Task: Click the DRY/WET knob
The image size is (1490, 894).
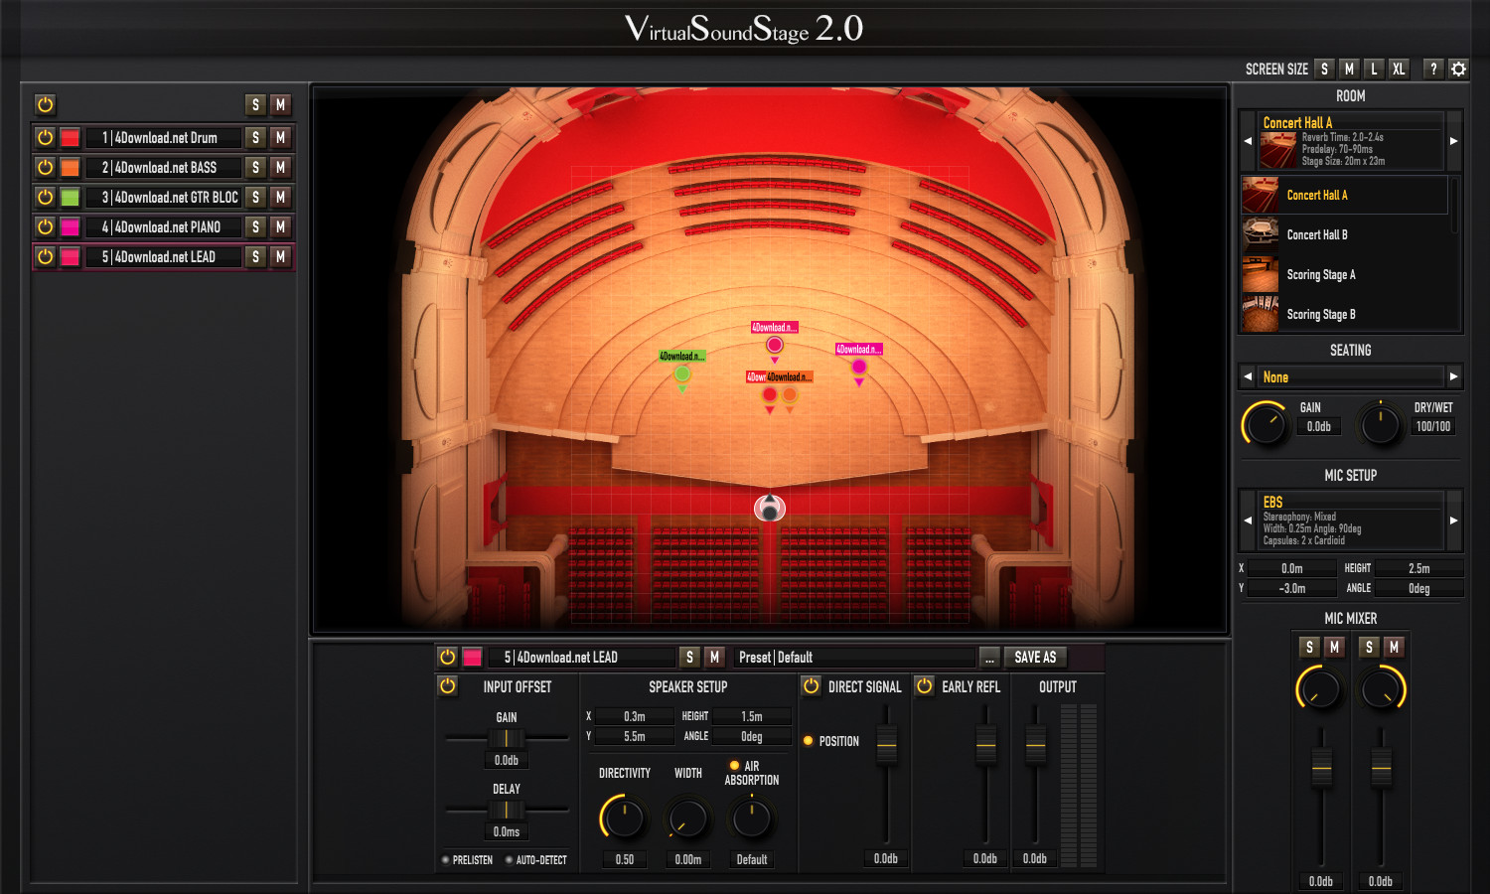Action: coord(1380,424)
